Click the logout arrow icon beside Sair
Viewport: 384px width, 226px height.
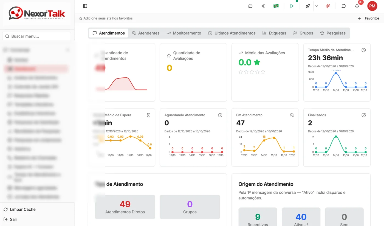click(x=5, y=219)
